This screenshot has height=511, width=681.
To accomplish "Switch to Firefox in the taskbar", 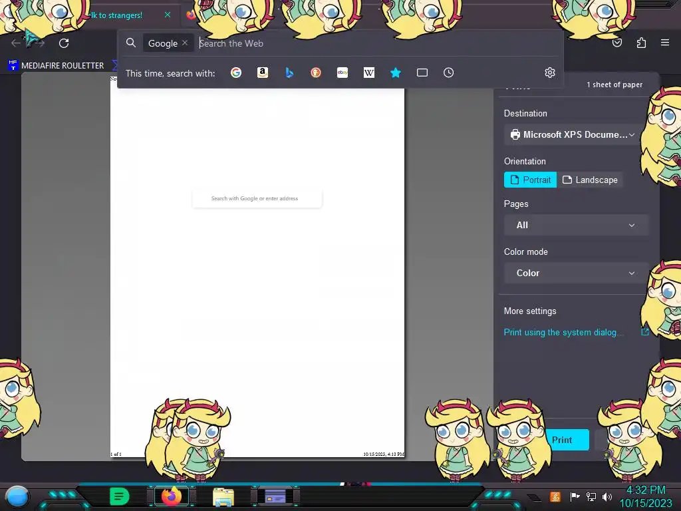I will (x=171, y=496).
